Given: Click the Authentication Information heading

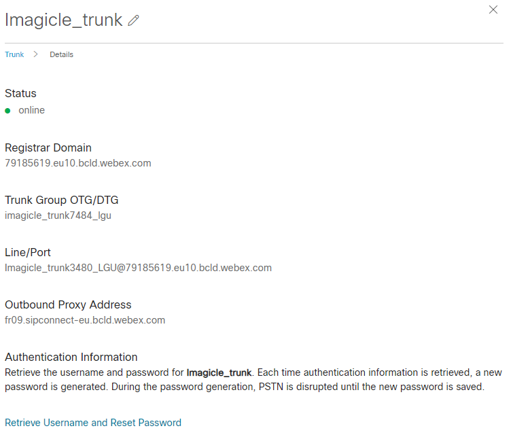Looking at the screenshot, I should (x=71, y=357).
